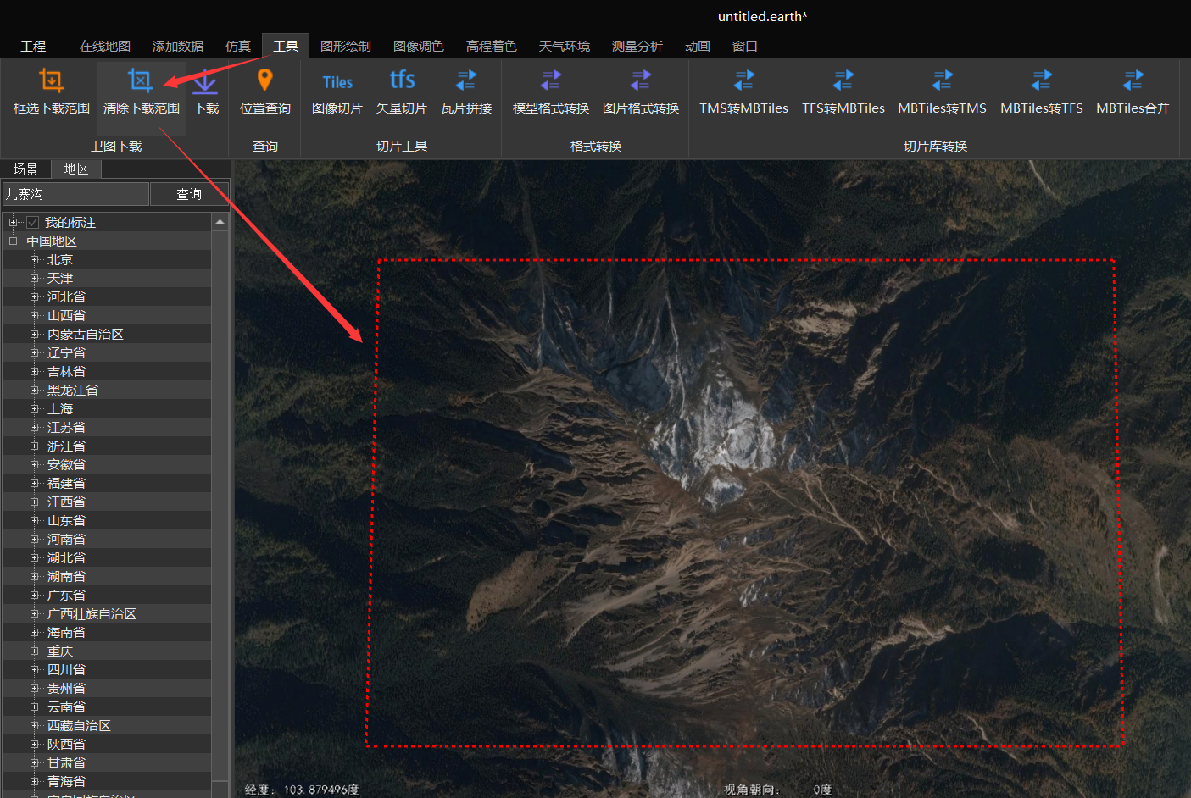Select 云南省 in the region tree
1191x798 pixels.
(66, 707)
